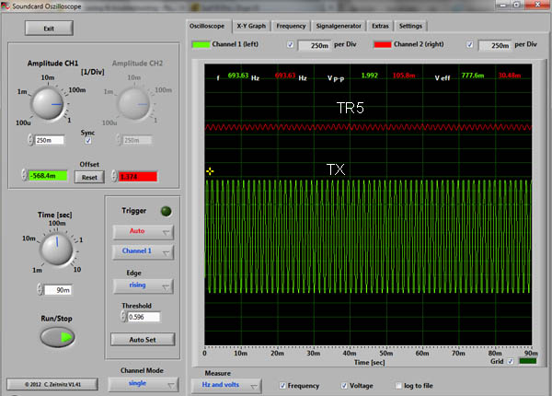Uncheck the Voltage measurement checkbox
The image size is (552, 396).
point(342,385)
